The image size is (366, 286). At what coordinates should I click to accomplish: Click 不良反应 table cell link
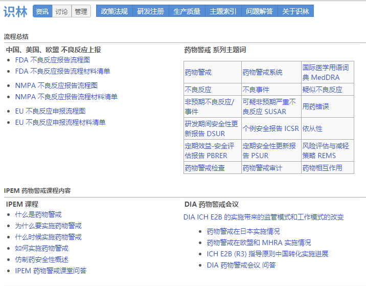[x=198, y=90]
